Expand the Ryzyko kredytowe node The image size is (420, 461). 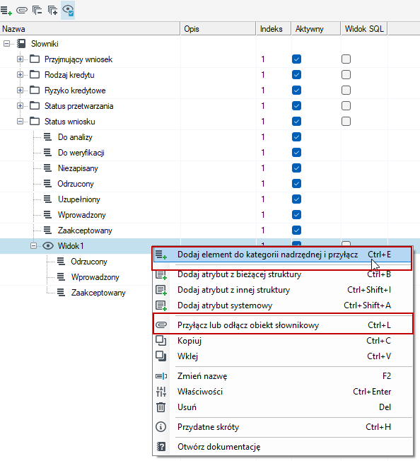[20, 91]
